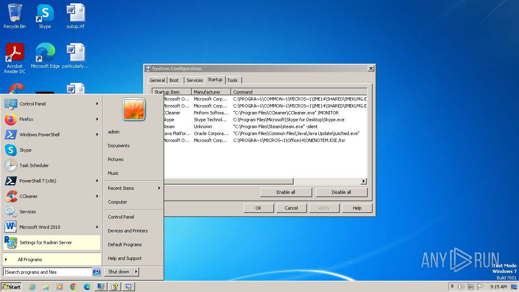The width and height of the screenshot is (519, 292).
Task: Click the Shut down button
Action: pos(119,272)
